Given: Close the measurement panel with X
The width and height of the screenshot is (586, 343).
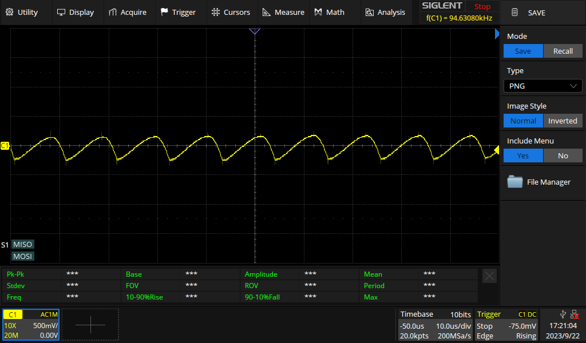Looking at the screenshot, I should (490, 276).
